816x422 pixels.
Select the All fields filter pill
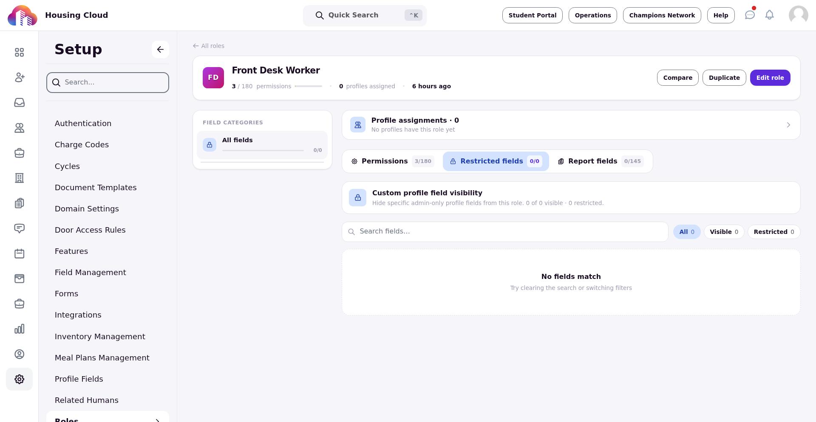(686, 232)
